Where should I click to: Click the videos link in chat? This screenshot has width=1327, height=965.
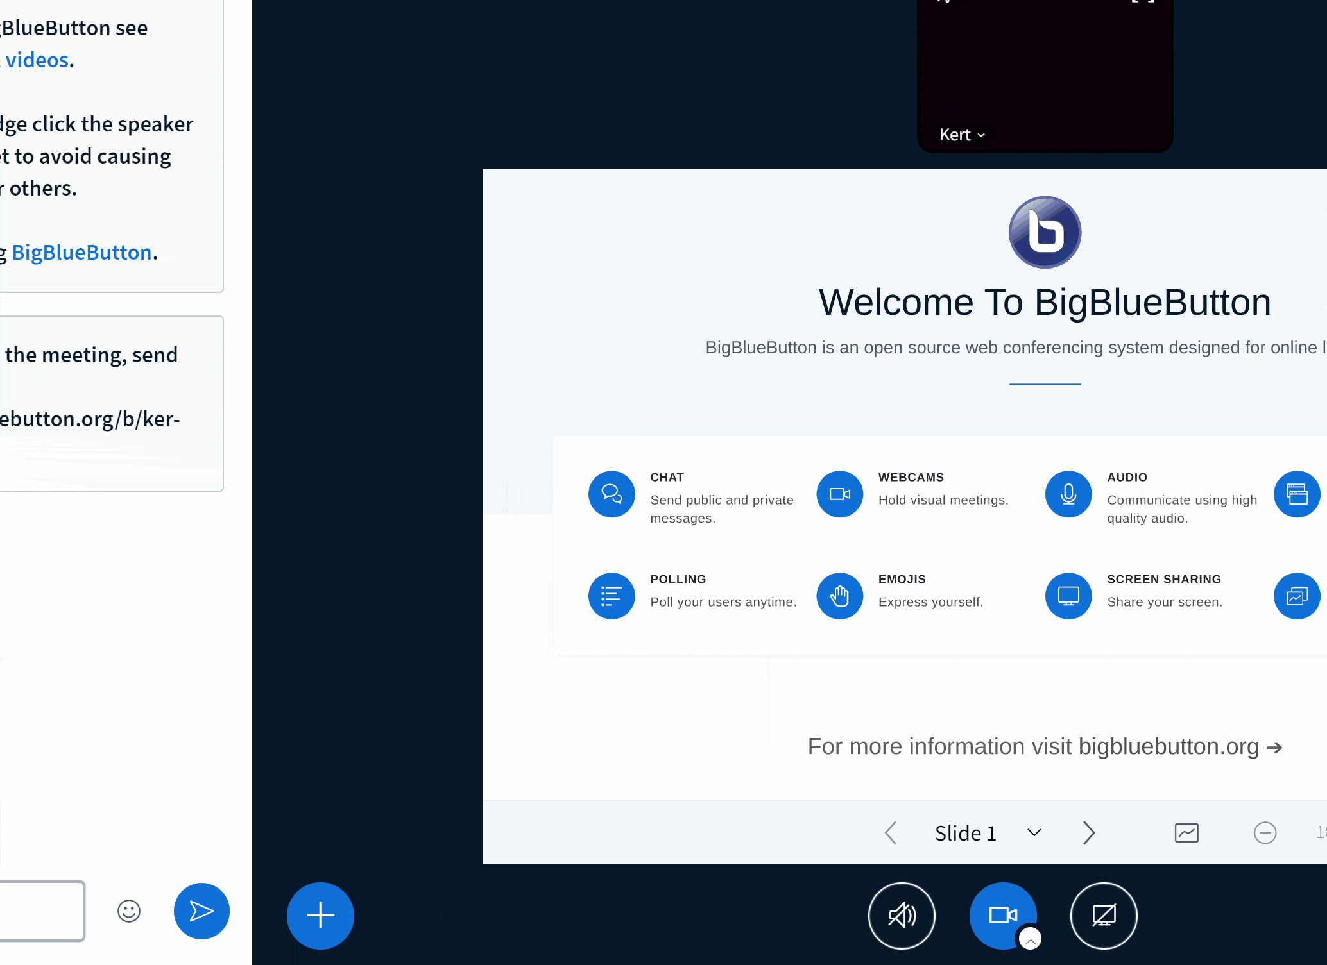[x=35, y=60]
